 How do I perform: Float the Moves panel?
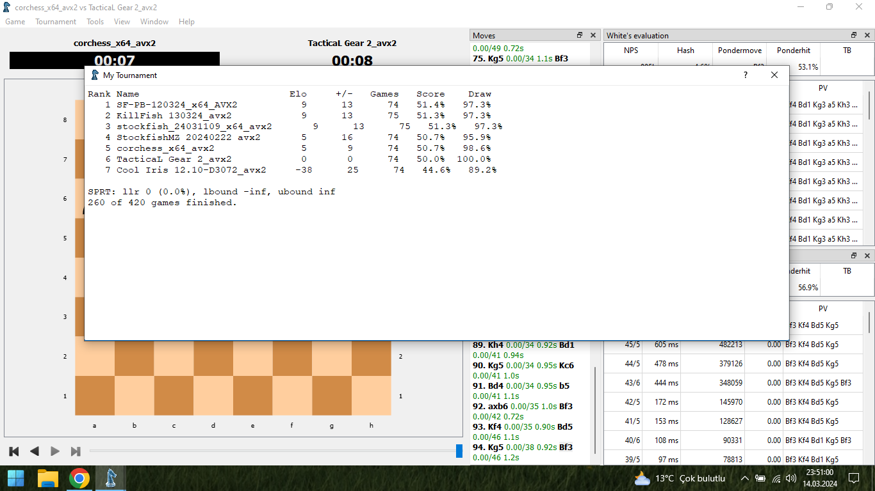pyautogui.click(x=580, y=35)
